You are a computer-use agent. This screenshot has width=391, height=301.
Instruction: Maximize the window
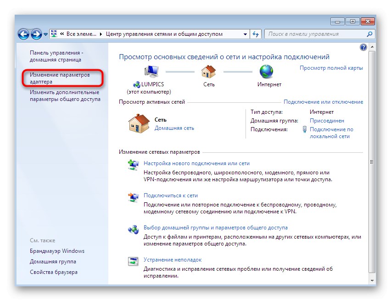coord(352,22)
